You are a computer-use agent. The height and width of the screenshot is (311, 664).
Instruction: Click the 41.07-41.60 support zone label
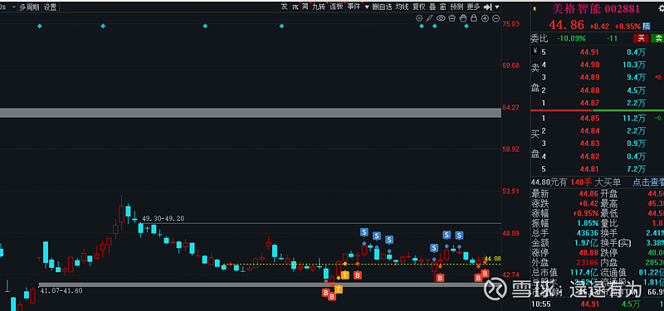(x=61, y=291)
